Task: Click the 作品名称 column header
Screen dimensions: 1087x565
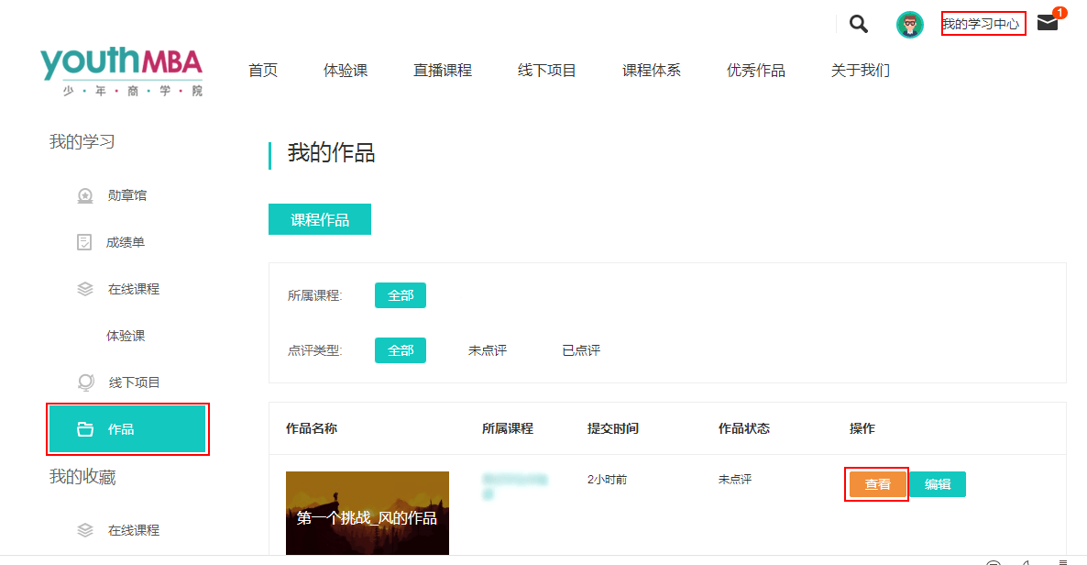Action: tap(312, 429)
